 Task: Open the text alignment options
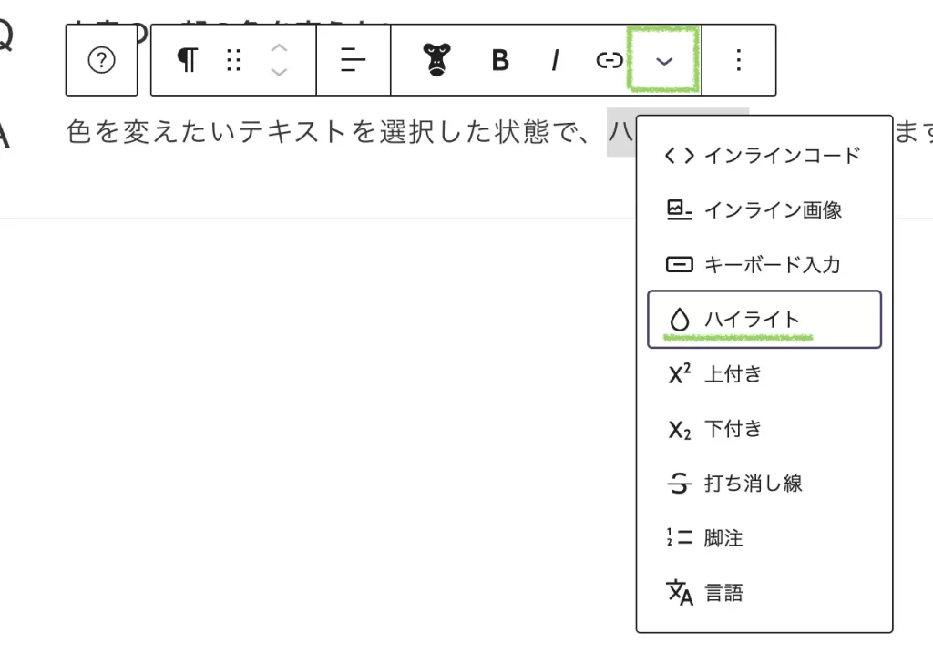coord(353,60)
